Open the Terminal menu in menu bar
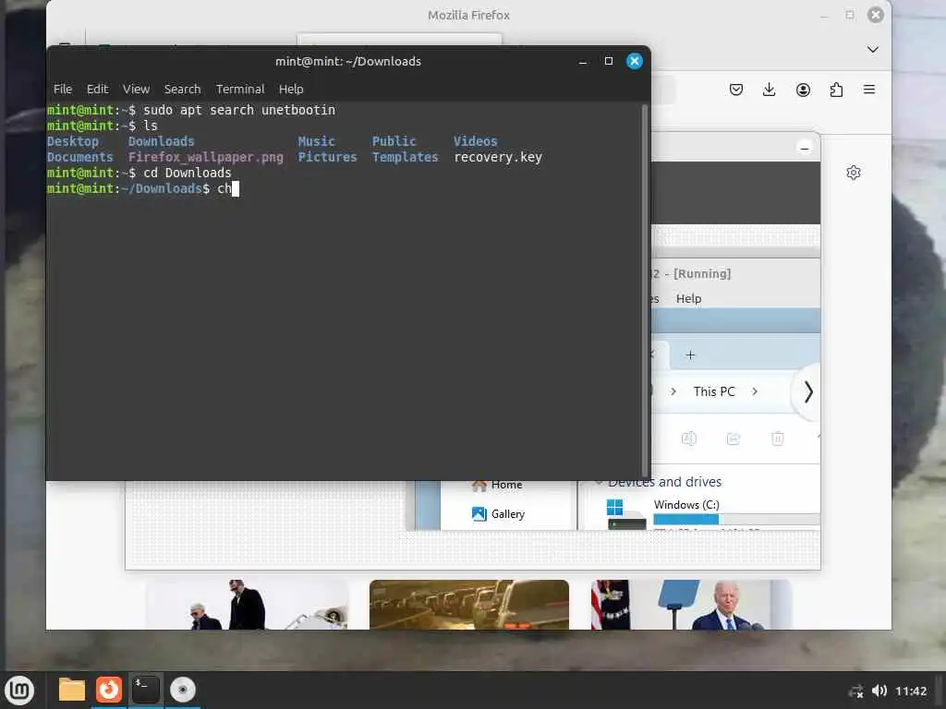Viewport: 946px width, 709px height. [x=240, y=90]
